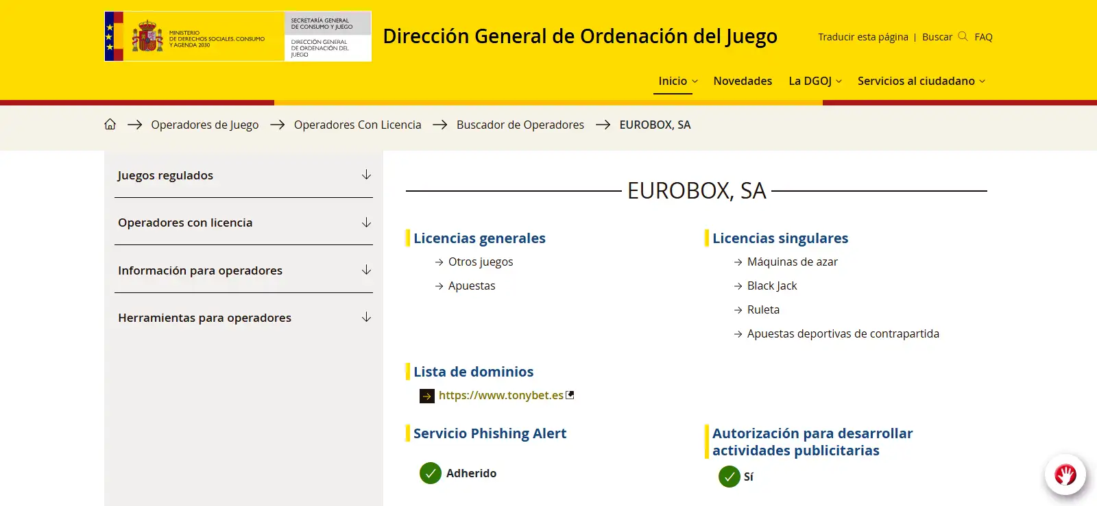Image resolution: width=1097 pixels, height=506 pixels.
Task: Click the ministry government logo
Action: [238, 36]
